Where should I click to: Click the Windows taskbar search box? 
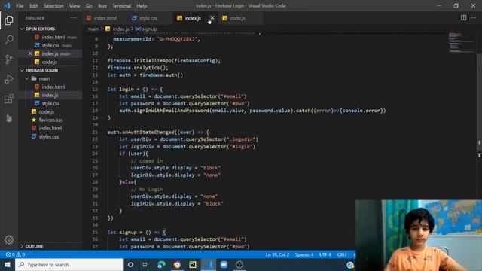[69, 264]
